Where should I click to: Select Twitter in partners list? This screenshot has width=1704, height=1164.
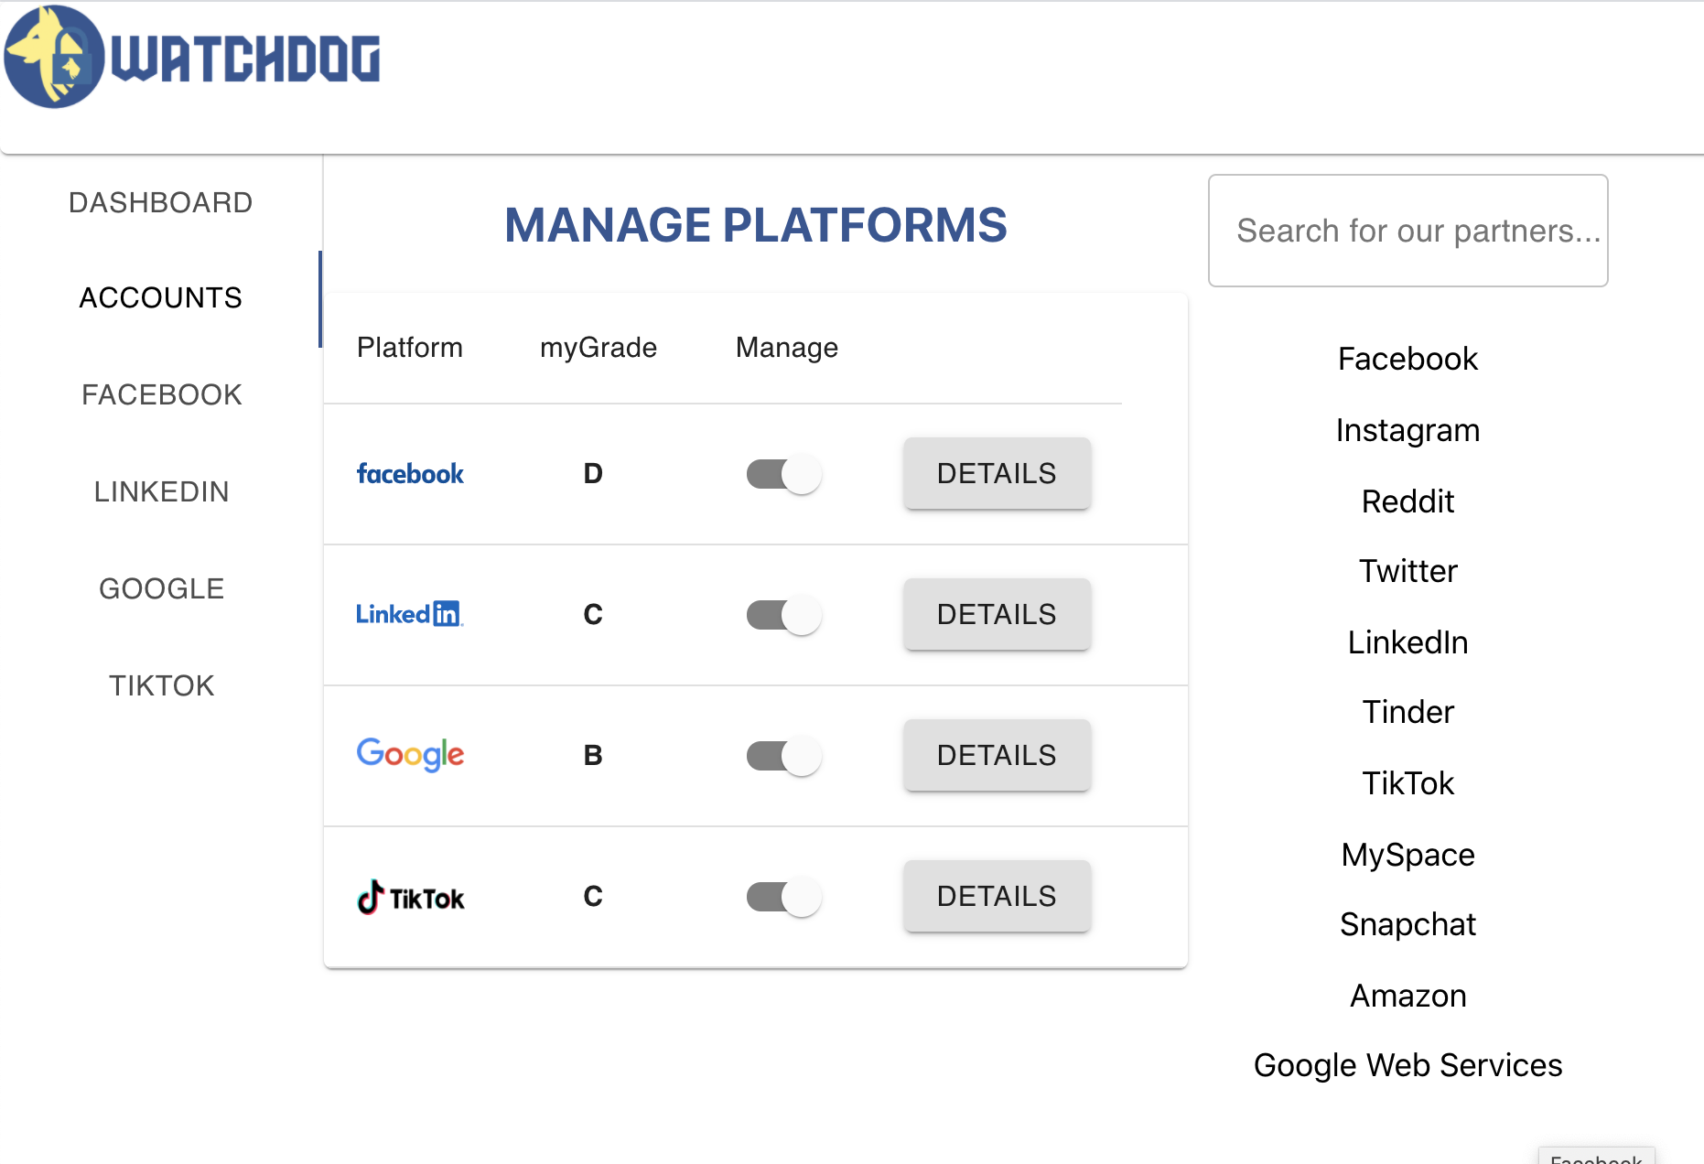click(x=1407, y=571)
